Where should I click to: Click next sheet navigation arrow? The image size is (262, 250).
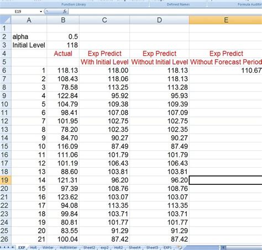point(8,247)
